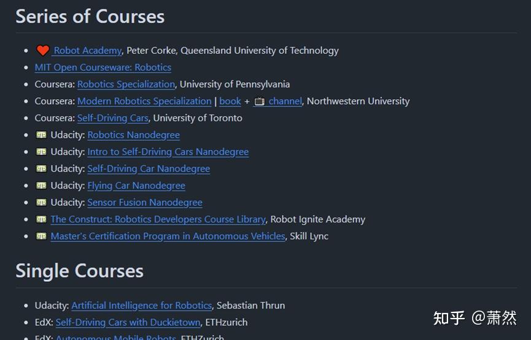This screenshot has height=340, width=531.
Task: Click the money icon on Self-Driving Car Nanodegree row
Action: click(x=41, y=168)
